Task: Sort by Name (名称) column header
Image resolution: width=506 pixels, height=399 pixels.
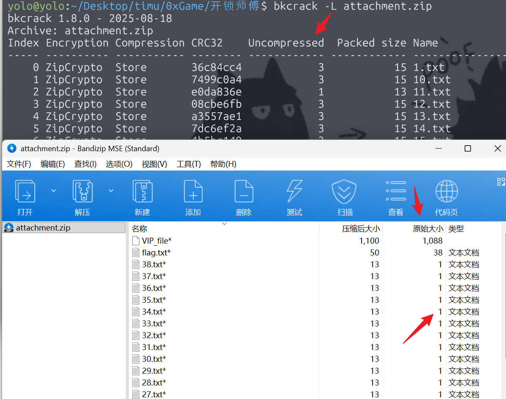Action: pyautogui.click(x=139, y=229)
